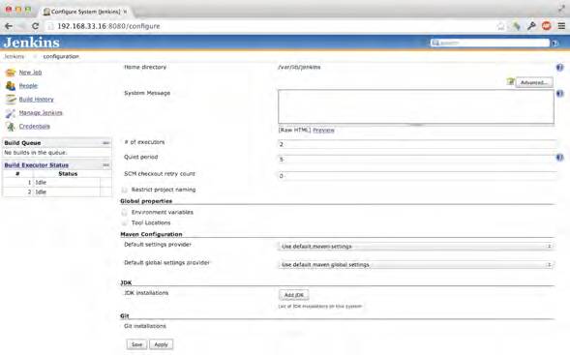Collapse the Build Queue panel
The image size is (570, 355).
point(105,143)
